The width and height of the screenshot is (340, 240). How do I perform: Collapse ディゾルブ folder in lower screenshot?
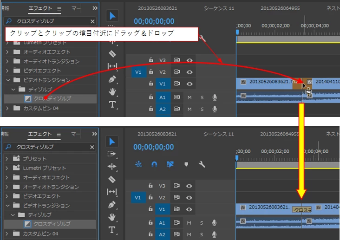click(x=13, y=215)
